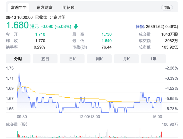The image size is (183, 139).
Task: Click the 昨收 value 1.770
Action: tap(40, 41)
